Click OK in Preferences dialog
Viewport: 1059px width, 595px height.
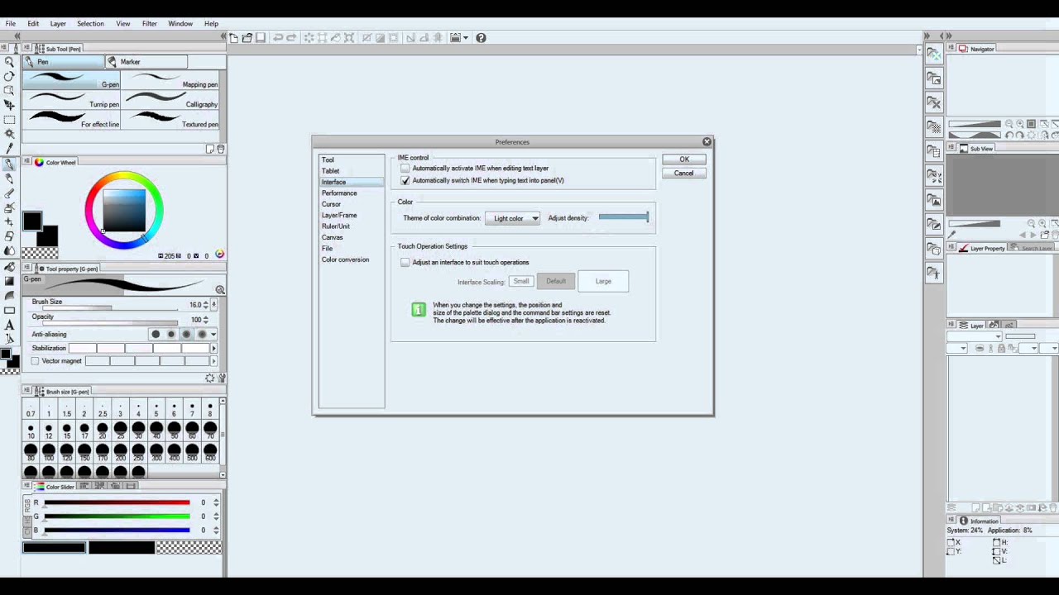coord(684,159)
